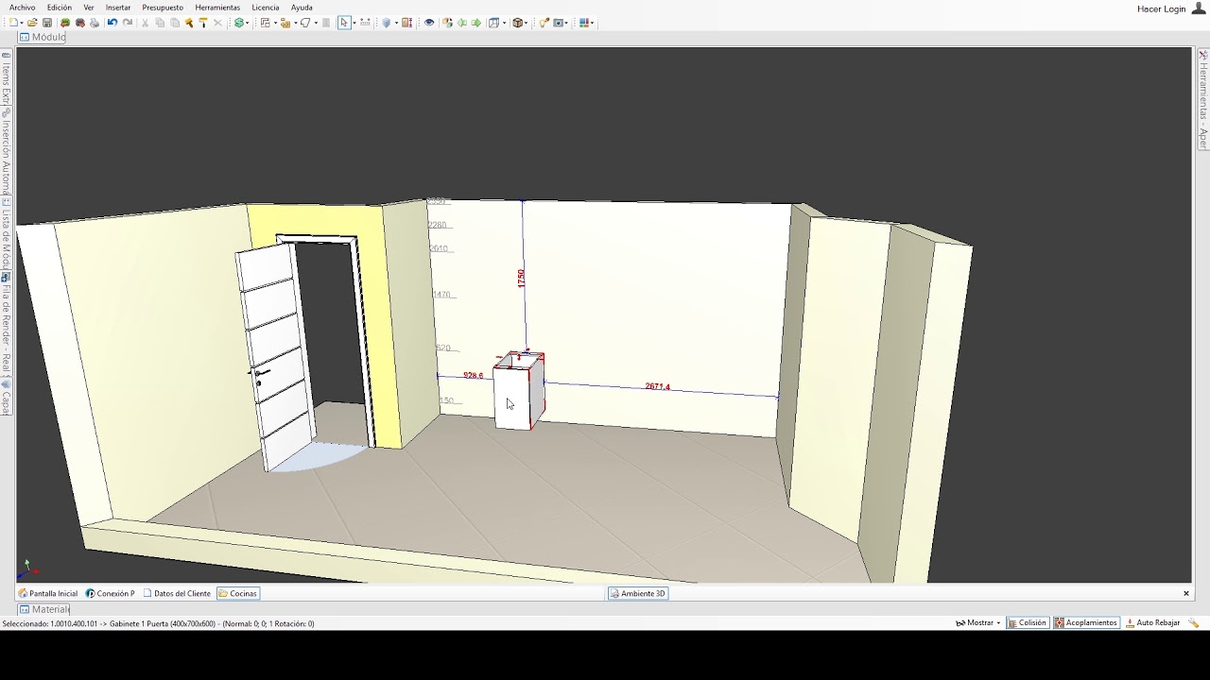Open the Presupuesto menu
This screenshot has height=680, width=1210.
(x=163, y=8)
